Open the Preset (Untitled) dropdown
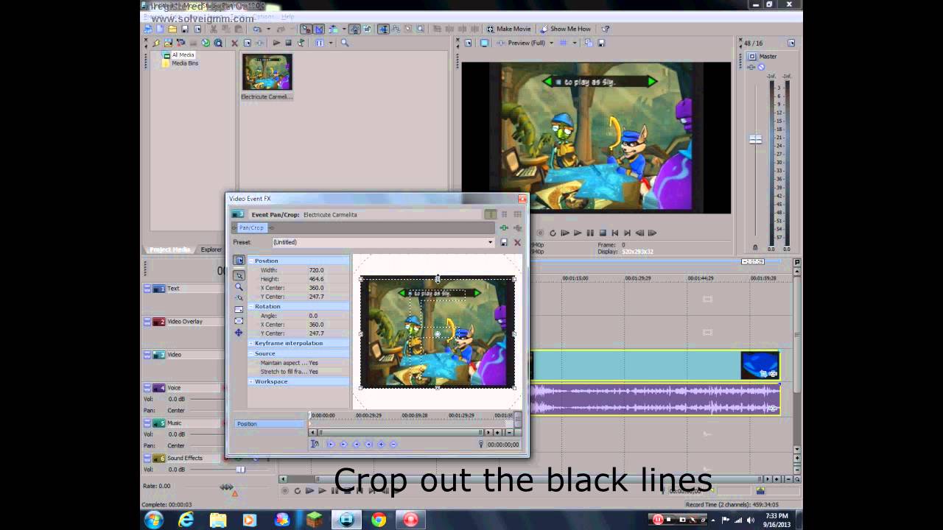The height and width of the screenshot is (530, 943). (x=382, y=242)
